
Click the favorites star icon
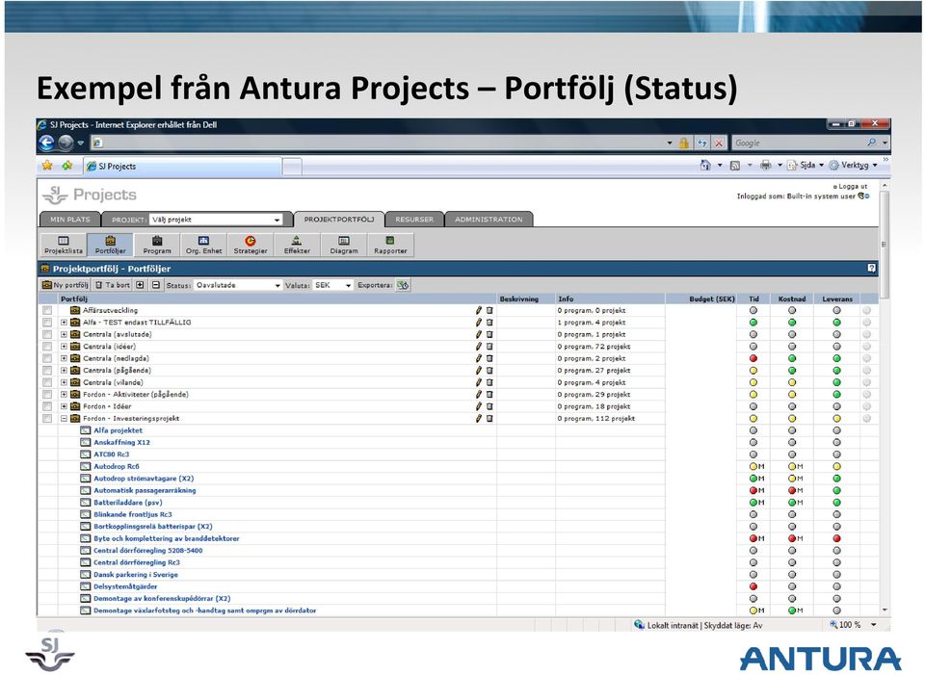[47, 166]
